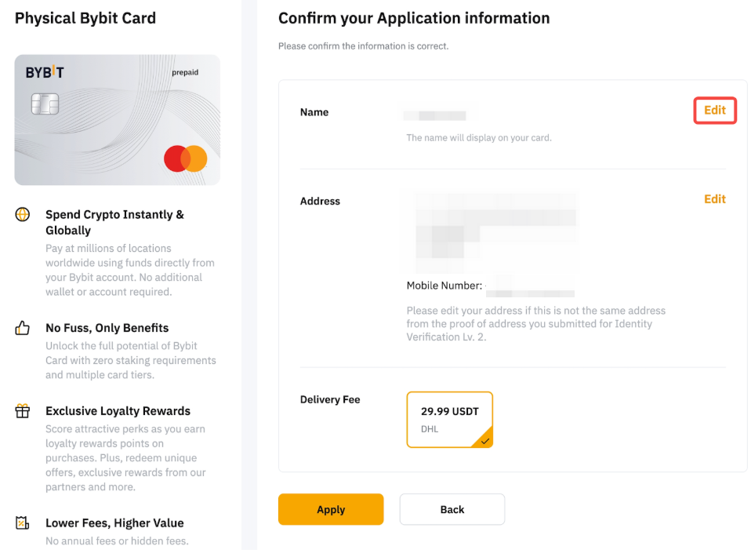Select the gift icon for Exclusive Loyalty Rewards
This screenshot has width=751, height=557.
tap(22, 410)
